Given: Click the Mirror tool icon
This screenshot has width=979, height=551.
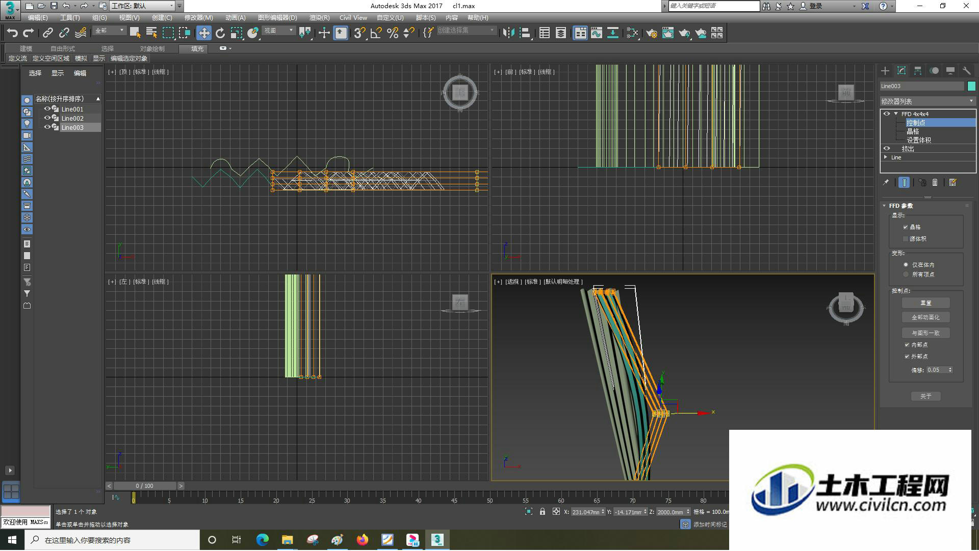Looking at the screenshot, I should (x=508, y=33).
